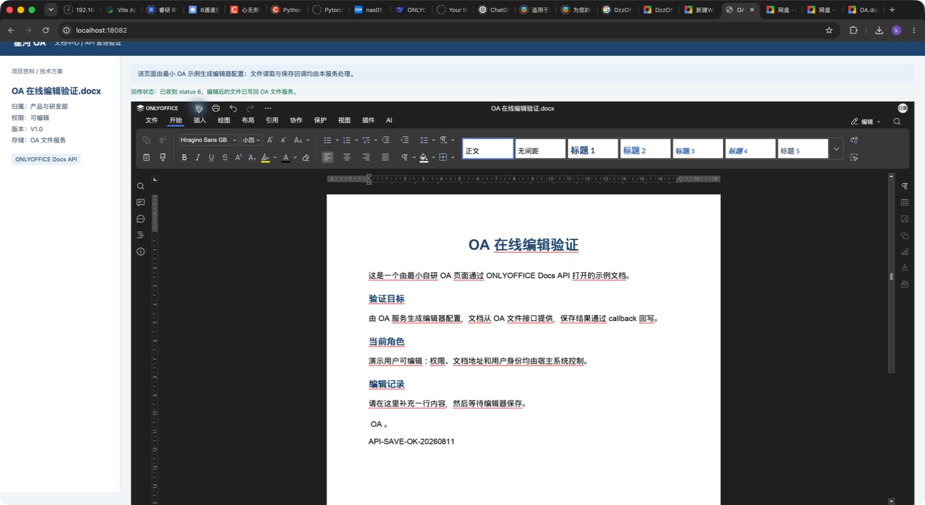Image resolution: width=925 pixels, height=505 pixels.
Task: Open the borders dropdown arrow
Action: pos(452,158)
